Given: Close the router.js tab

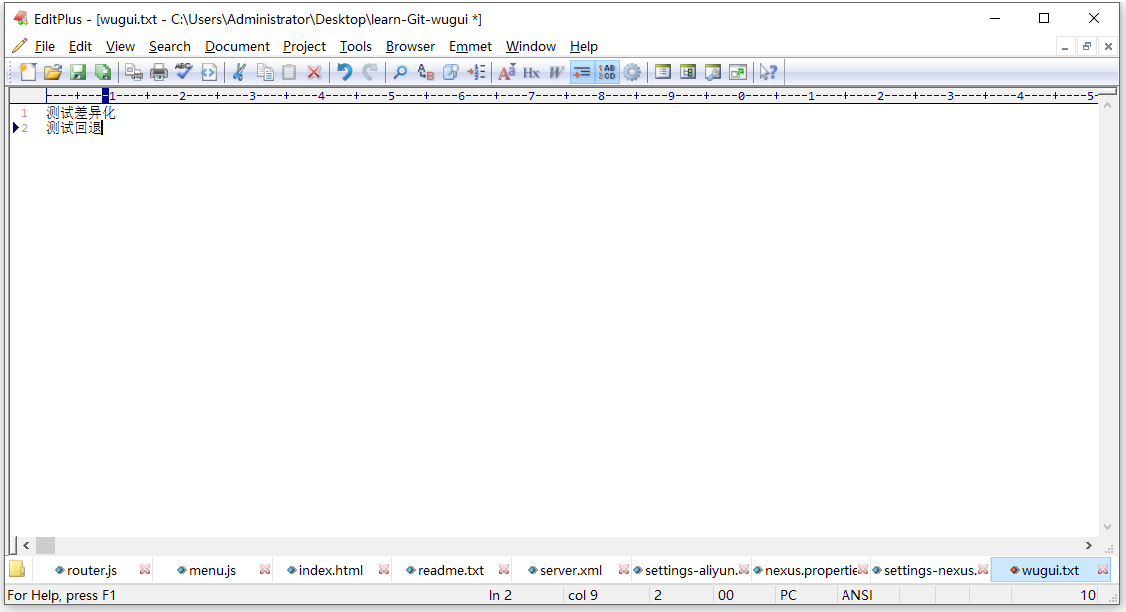Looking at the screenshot, I should (145, 570).
